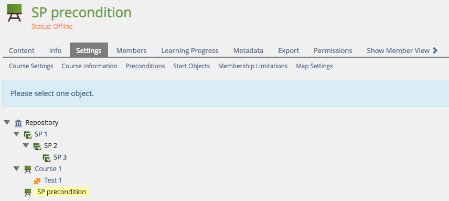Open the Start Objects sub-tab
This screenshot has height=201, width=449.
click(x=191, y=66)
